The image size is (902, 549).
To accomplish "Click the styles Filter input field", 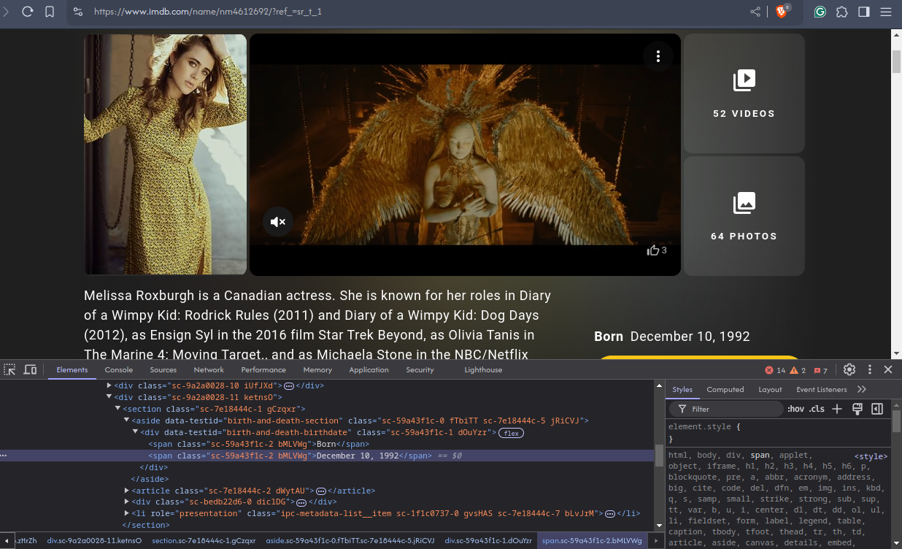I will click(x=726, y=409).
